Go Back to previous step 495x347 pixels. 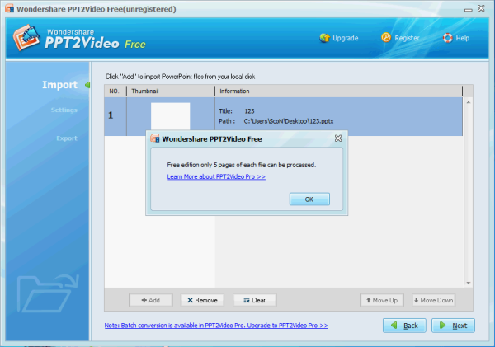click(x=404, y=326)
